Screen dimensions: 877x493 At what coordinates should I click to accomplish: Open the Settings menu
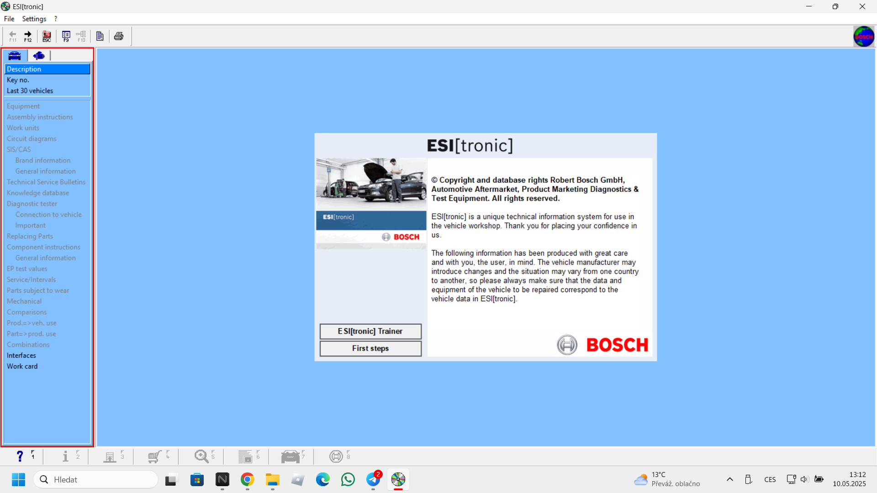[34, 19]
